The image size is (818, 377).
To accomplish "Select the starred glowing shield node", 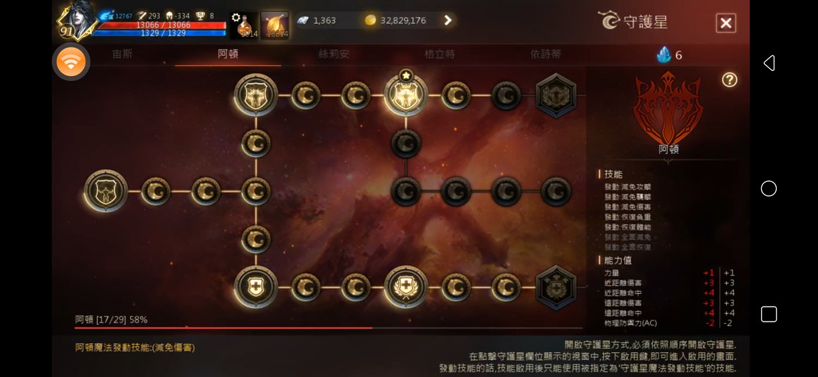I will pos(406,95).
